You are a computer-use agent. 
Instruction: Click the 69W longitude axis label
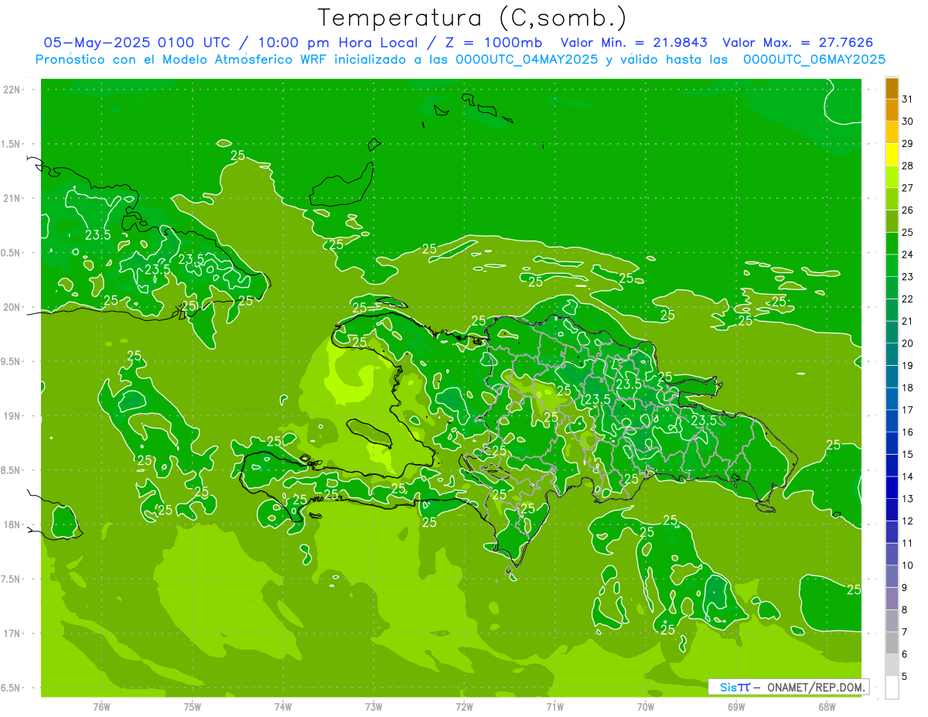point(736,707)
